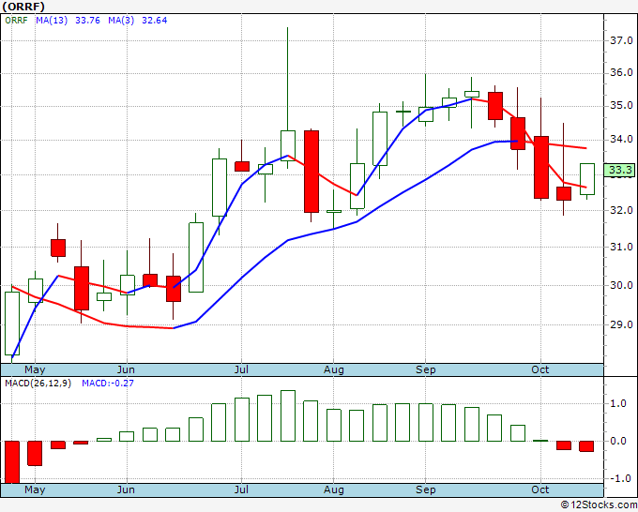Click the 37.0 price axis label
The image size is (638, 512).
(x=621, y=40)
